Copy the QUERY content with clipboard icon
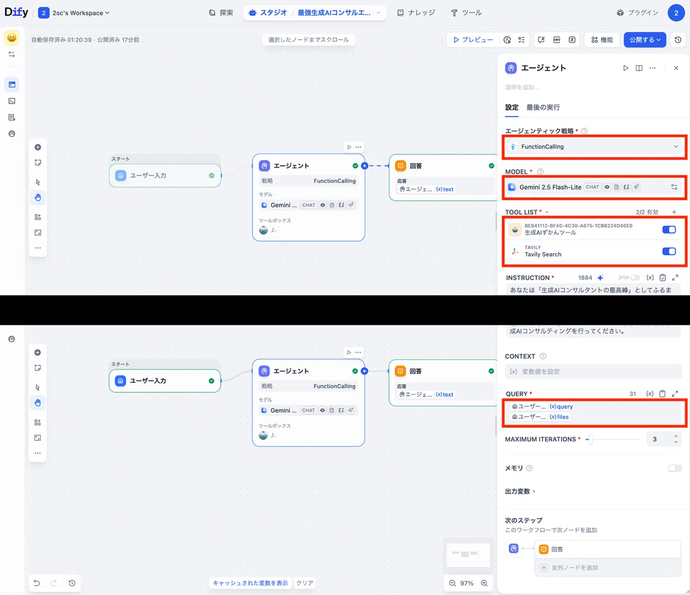Screen dimensions: 690x595 point(662,394)
